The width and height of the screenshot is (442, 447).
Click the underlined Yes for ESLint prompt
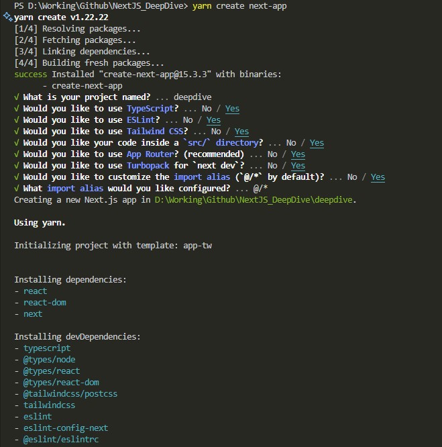click(x=213, y=120)
